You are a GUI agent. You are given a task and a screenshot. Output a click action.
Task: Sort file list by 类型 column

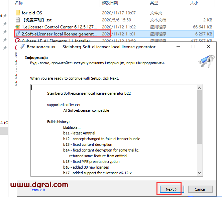coord(154,3)
